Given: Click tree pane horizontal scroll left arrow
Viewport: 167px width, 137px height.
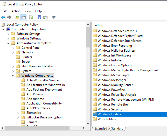Looking at the screenshot, I should [x=3, y=128].
